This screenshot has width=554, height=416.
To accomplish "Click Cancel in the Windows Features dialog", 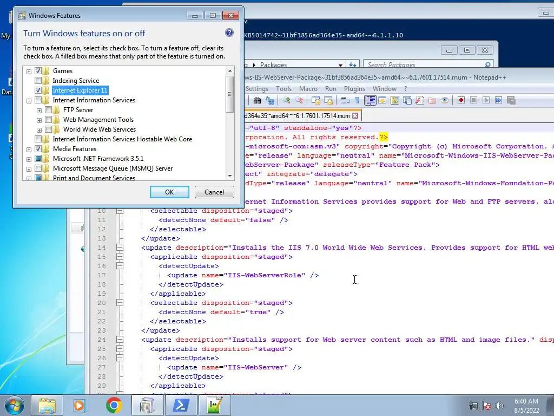I will click(x=214, y=192).
